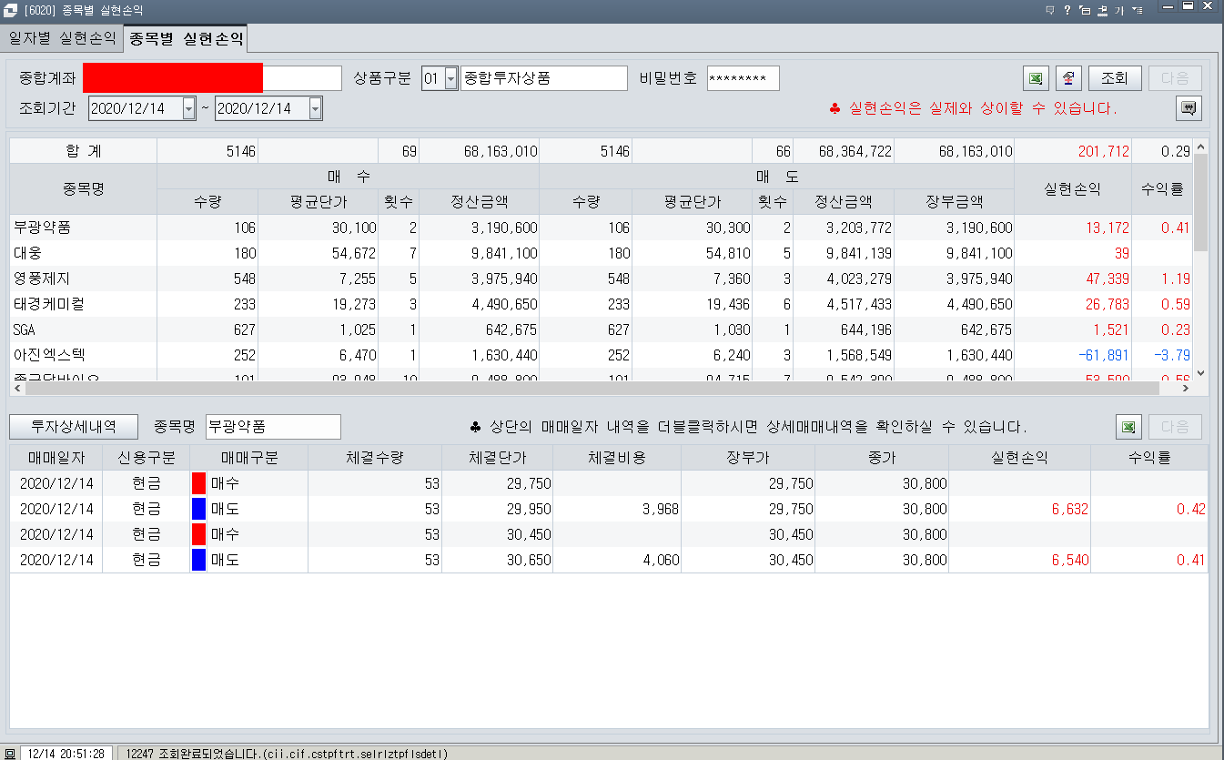Click the 장부금액 column header

pyautogui.click(x=954, y=202)
